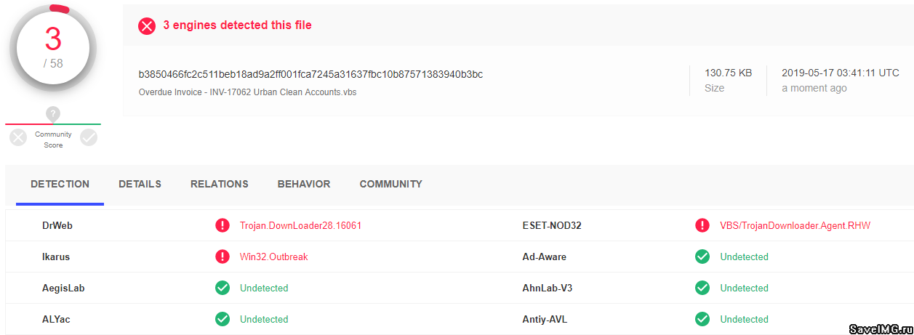The width and height of the screenshot is (914, 335).
Task: Click VBS/TrojanDownloader.Agent.RHW result text
Action: pos(795,225)
